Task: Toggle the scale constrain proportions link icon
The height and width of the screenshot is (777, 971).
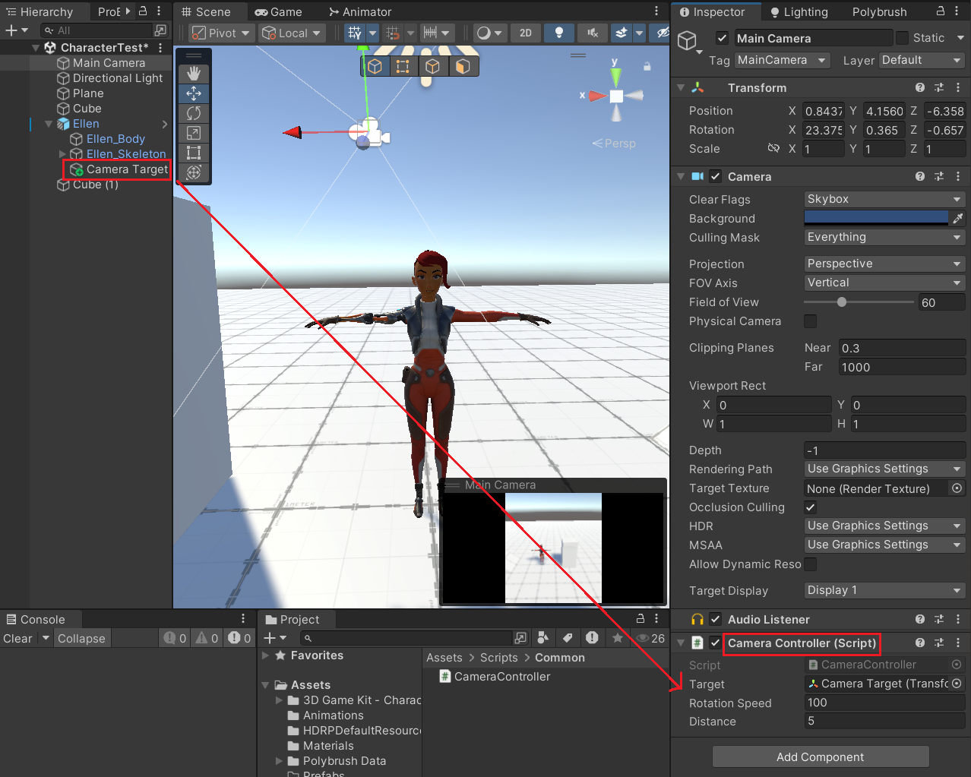Action: point(773,148)
